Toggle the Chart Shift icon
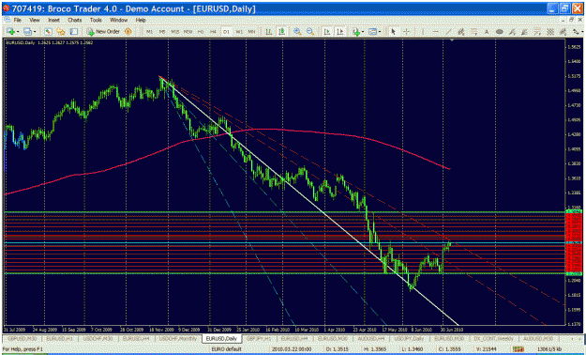This screenshot has height=355, width=586. [x=339, y=32]
